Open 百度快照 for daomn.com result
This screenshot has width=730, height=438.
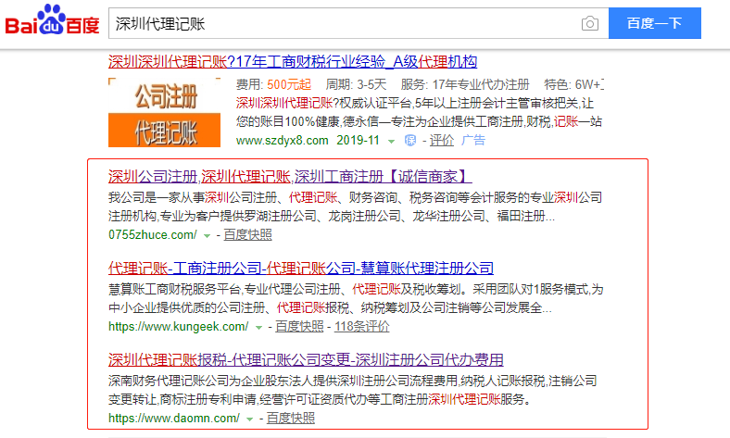[291, 418]
